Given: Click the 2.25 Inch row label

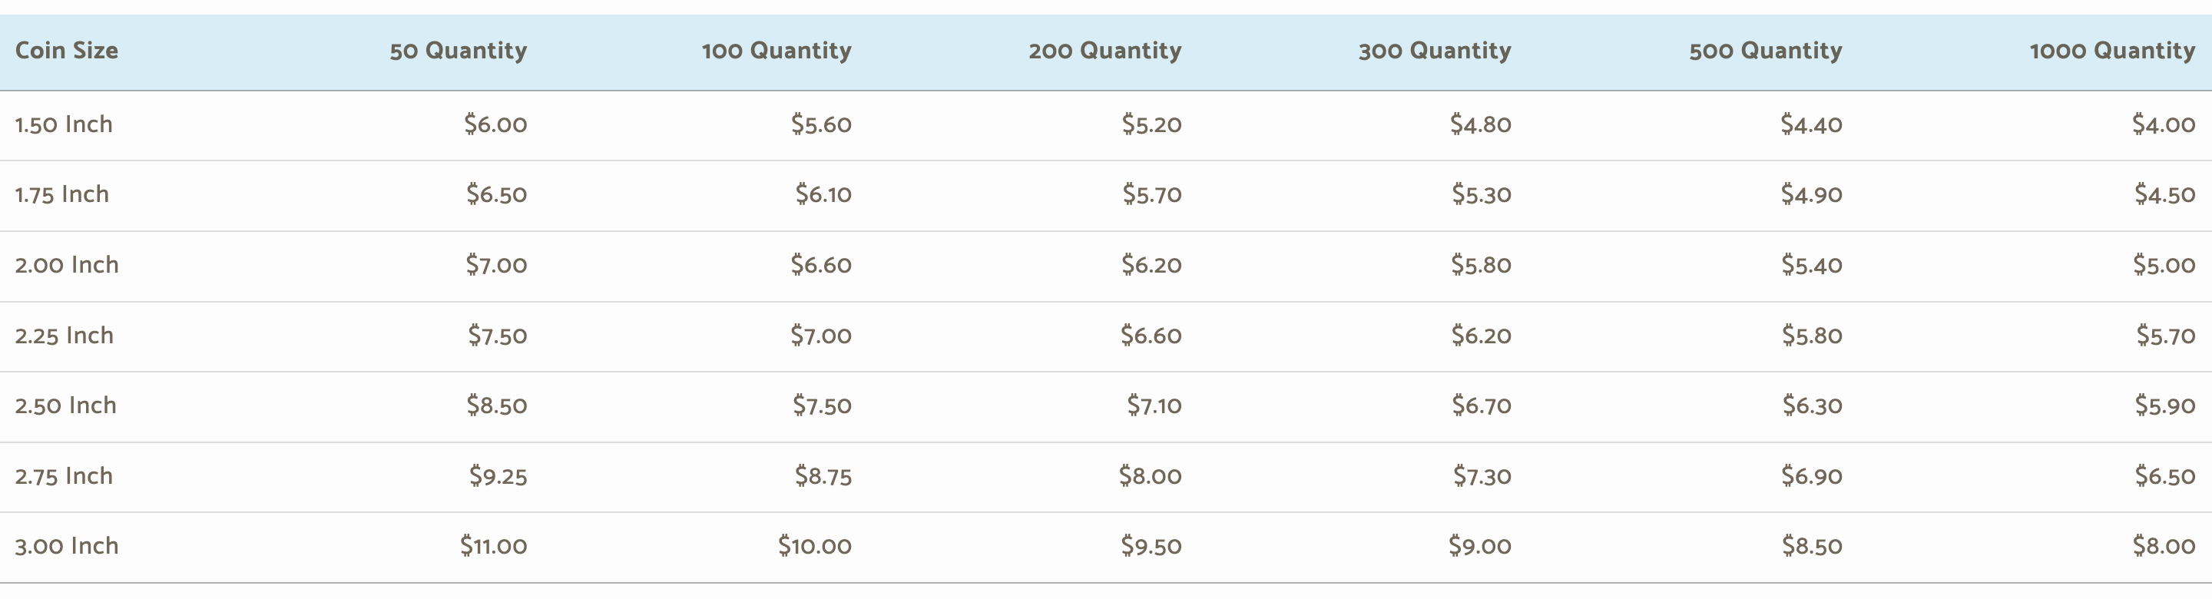Looking at the screenshot, I should point(65,336).
